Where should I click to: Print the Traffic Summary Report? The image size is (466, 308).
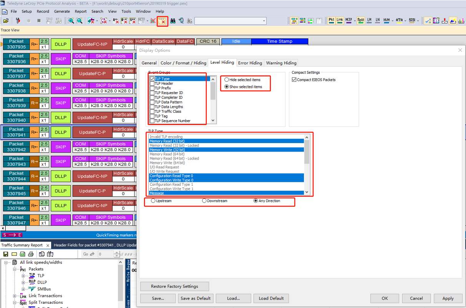point(32,254)
